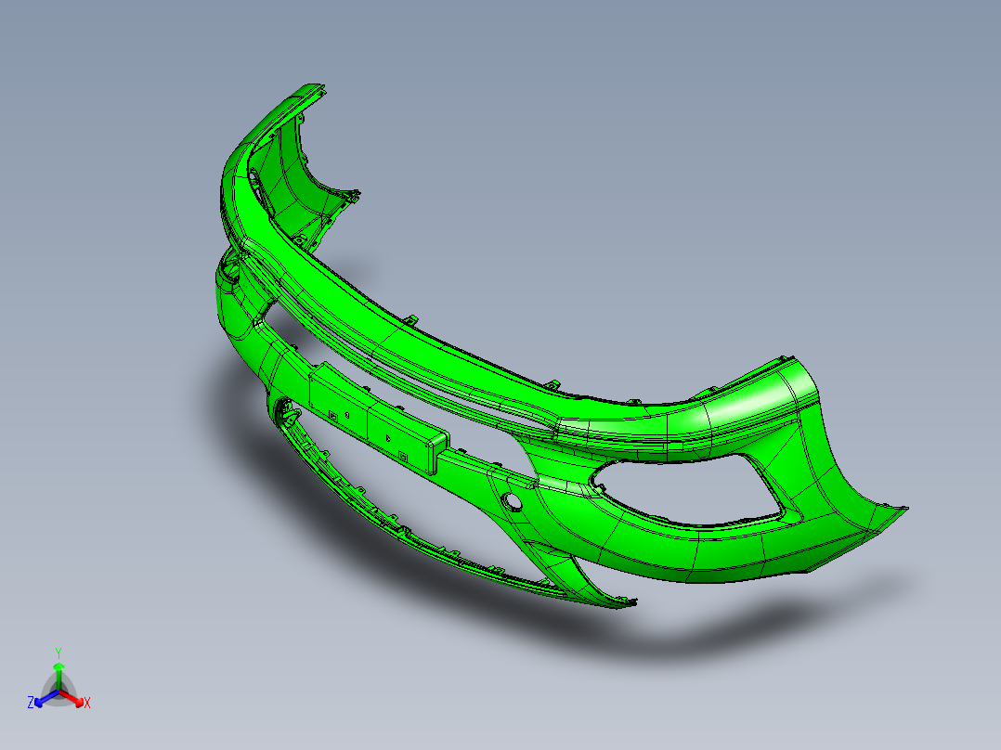Select the license plate mount on the bumper

(x=379, y=419)
